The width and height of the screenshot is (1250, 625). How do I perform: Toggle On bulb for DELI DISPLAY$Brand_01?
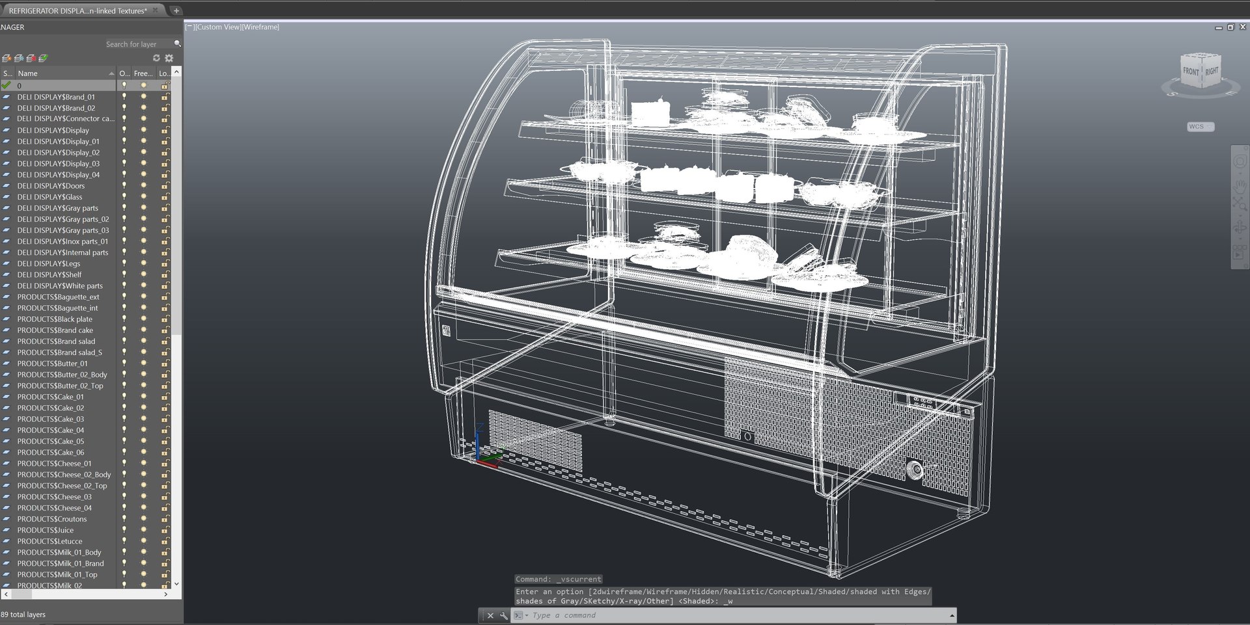click(x=124, y=97)
